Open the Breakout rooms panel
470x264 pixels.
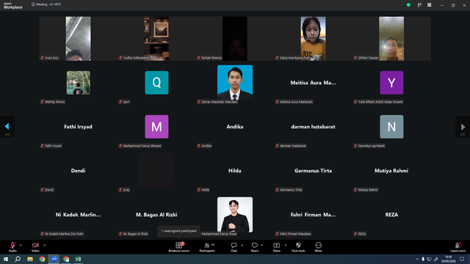click(179, 247)
